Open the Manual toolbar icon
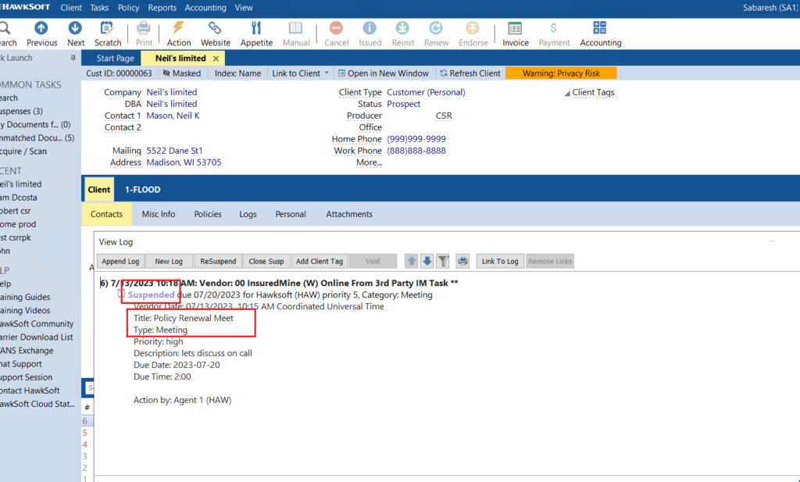800x482 pixels. pyautogui.click(x=296, y=34)
